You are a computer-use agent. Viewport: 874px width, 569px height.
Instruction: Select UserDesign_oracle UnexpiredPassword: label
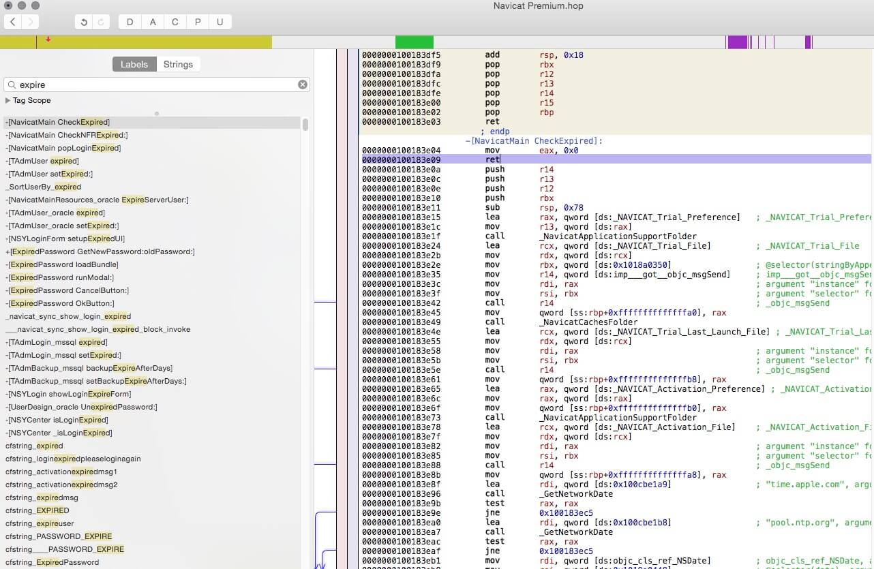pyautogui.click(x=81, y=407)
